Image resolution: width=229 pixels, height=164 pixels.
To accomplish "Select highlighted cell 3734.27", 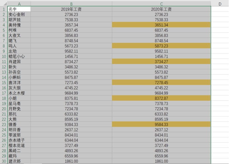I will (161, 61).
